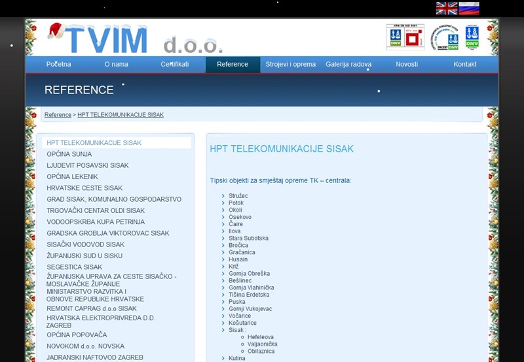Go to the Novosti page
This screenshot has height=362, width=524.
pyautogui.click(x=407, y=64)
